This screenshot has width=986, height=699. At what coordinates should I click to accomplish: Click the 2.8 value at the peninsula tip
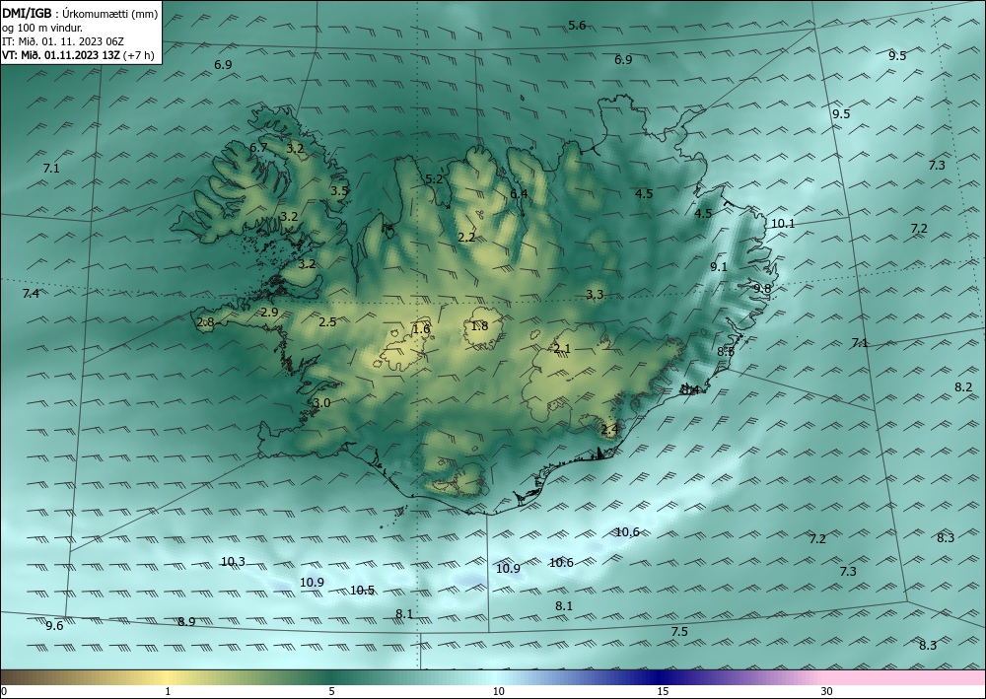click(x=206, y=322)
